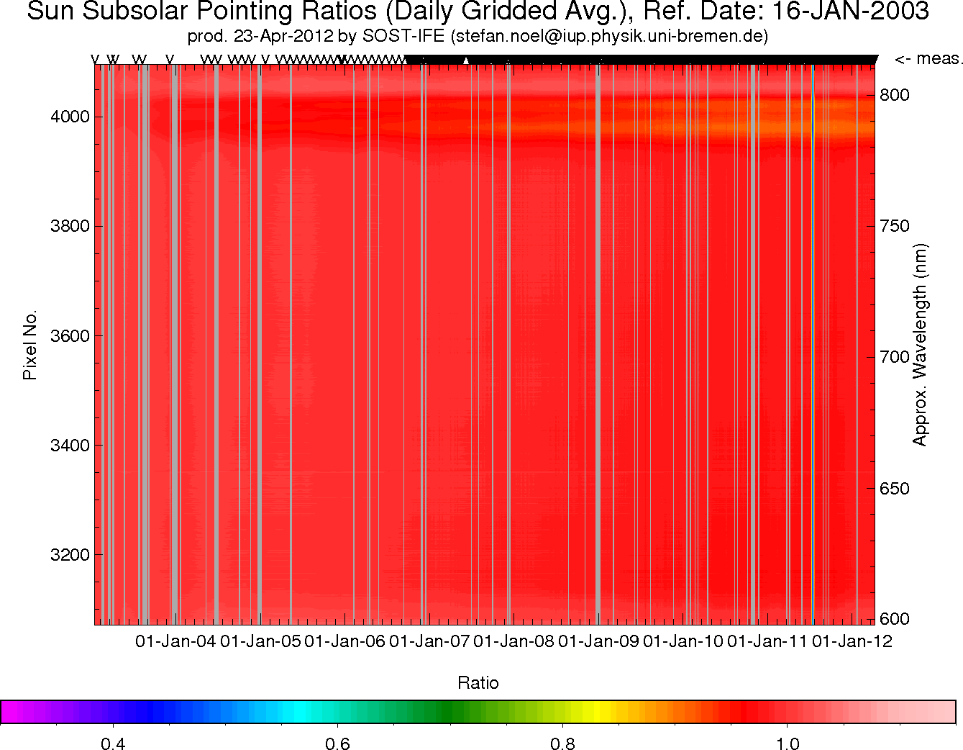Click the '3600' pixel tick label
This screenshot has width=963, height=750.
pyautogui.click(x=70, y=336)
